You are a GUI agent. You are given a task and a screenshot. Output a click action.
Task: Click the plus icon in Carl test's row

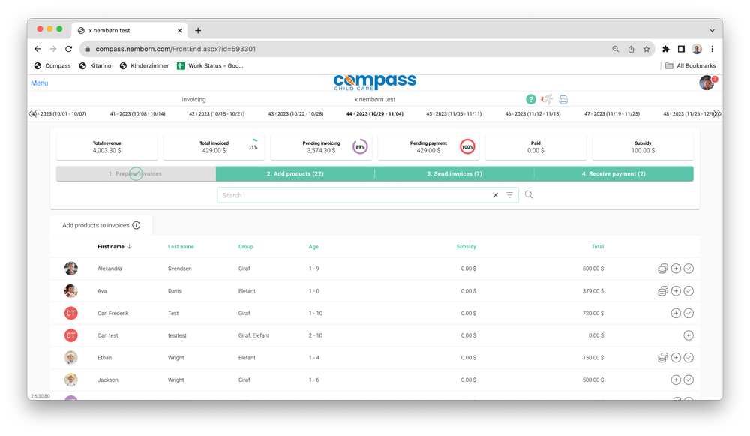[x=688, y=335]
